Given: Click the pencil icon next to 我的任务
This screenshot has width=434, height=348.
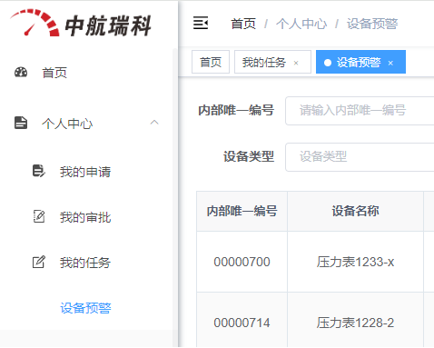Looking at the screenshot, I should point(39,262).
